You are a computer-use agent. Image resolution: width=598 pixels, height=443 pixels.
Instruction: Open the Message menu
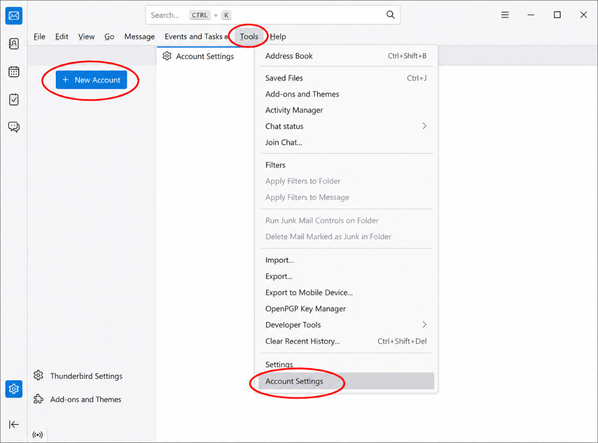click(140, 36)
